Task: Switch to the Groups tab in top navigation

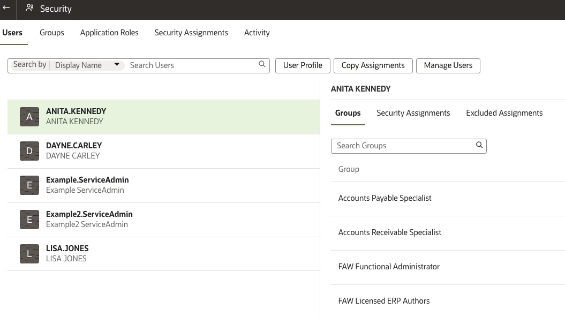Action: point(51,33)
